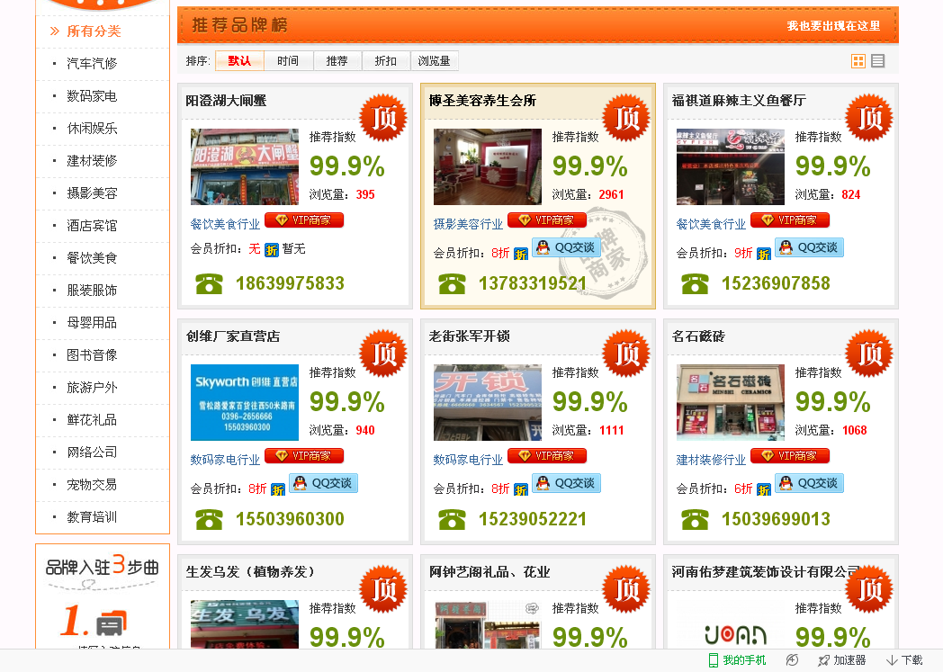Click VIP商家 badge of 阳澄湖大闸蟹

pyautogui.click(x=304, y=220)
